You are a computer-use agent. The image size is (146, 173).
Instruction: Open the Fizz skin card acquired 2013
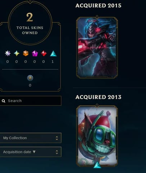pos(97,136)
